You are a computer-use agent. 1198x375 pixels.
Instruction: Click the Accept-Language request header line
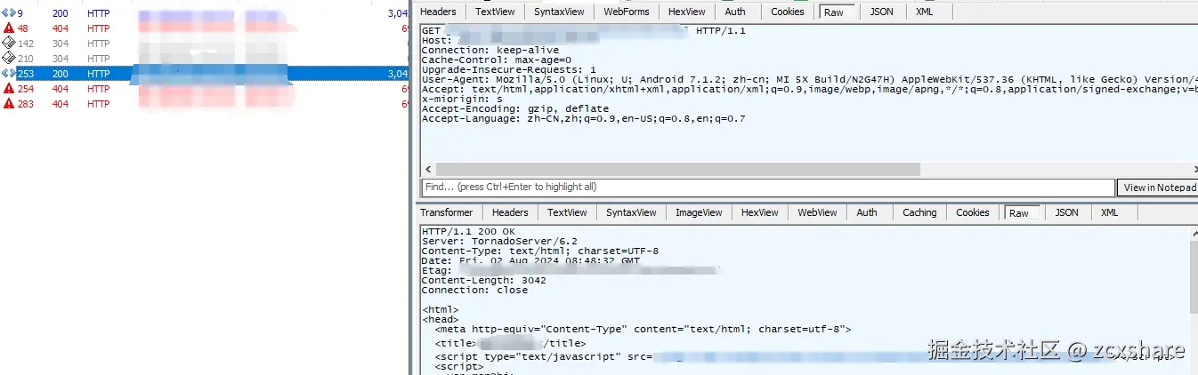pyautogui.click(x=584, y=119)
